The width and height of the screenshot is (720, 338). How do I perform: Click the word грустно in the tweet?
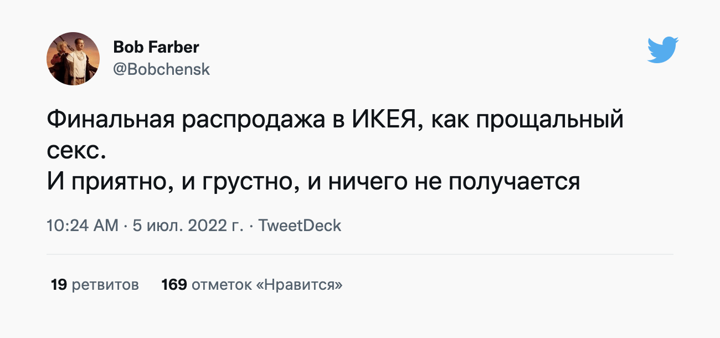[x=249, y=181]
